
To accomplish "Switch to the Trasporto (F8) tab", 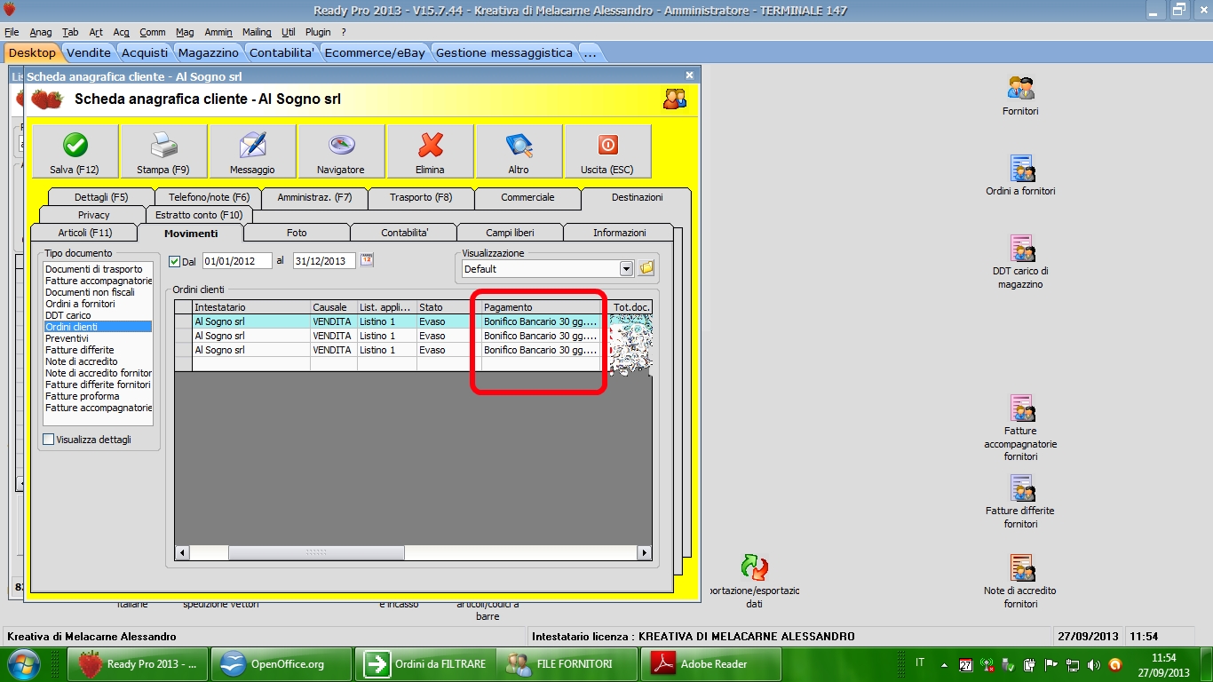I will pos(421,197).
